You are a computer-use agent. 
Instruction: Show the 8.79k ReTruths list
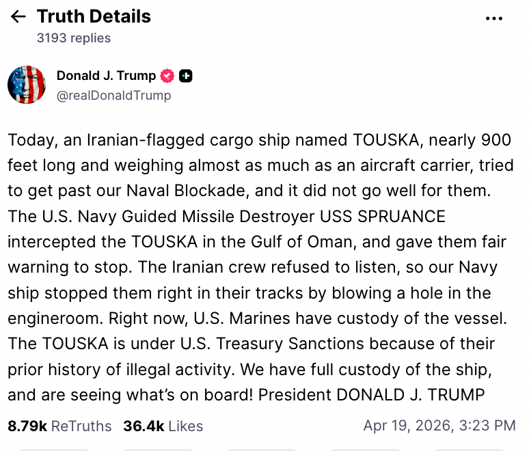tap(59, 426)
